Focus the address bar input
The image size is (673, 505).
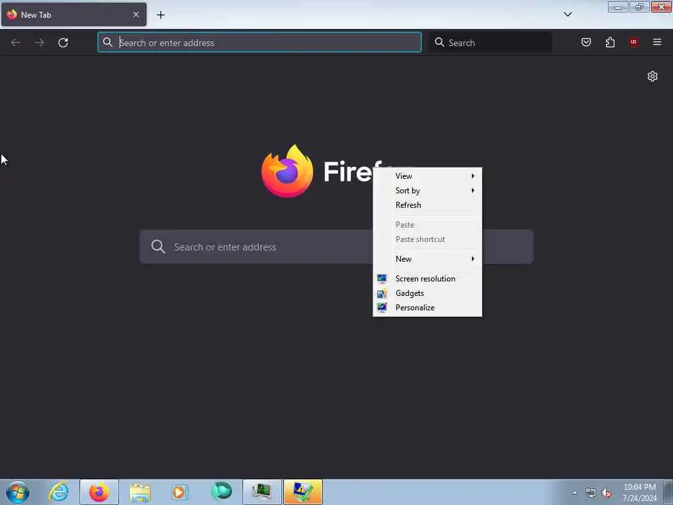click(x=259, y=43)
